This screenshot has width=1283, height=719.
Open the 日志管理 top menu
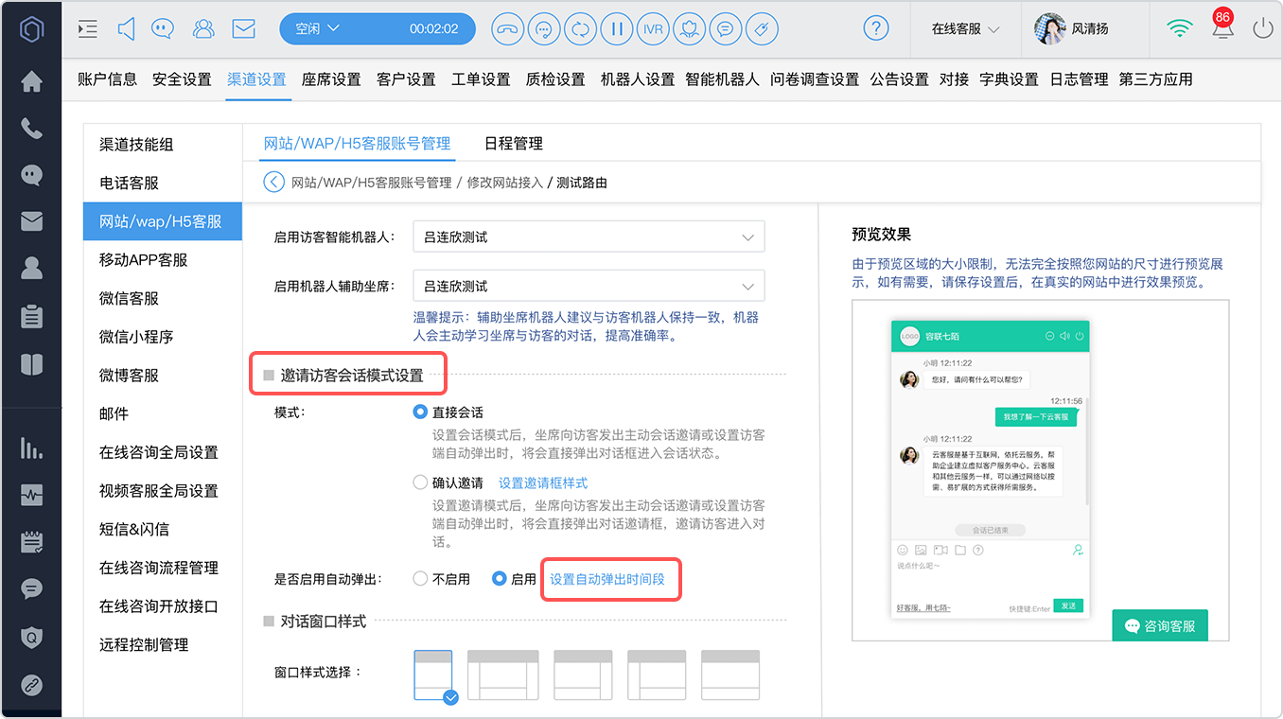(x=1080, y=79)
